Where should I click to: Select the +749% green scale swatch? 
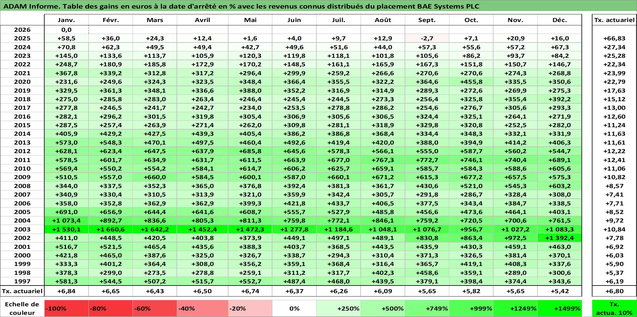(427, 308)
